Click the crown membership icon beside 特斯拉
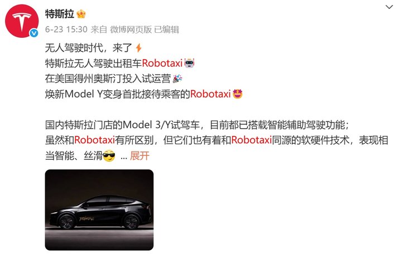The image size is (399, 254). point(81,14)
